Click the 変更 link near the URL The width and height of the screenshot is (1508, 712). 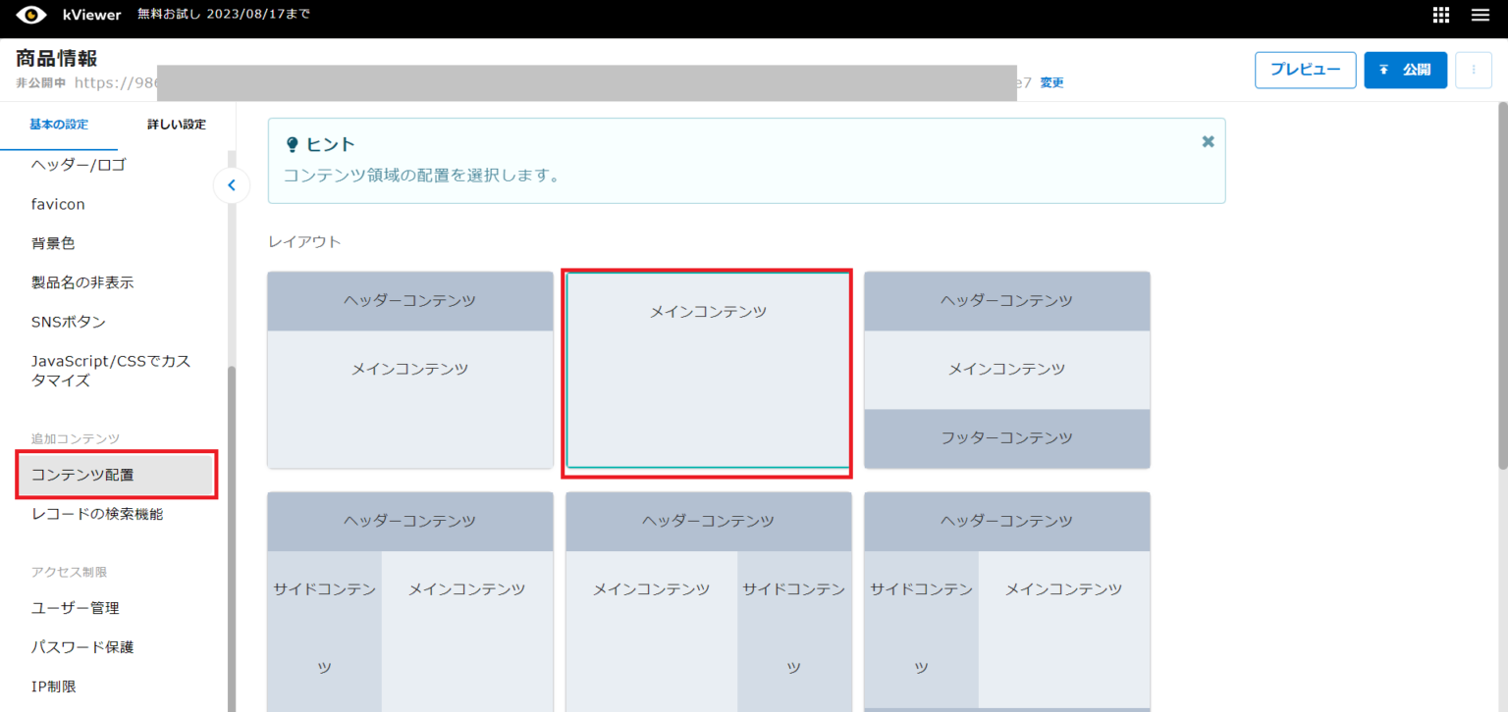tap(1050, 82)
